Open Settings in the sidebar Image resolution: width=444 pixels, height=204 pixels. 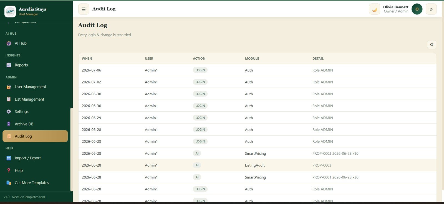tap(35, 111)
